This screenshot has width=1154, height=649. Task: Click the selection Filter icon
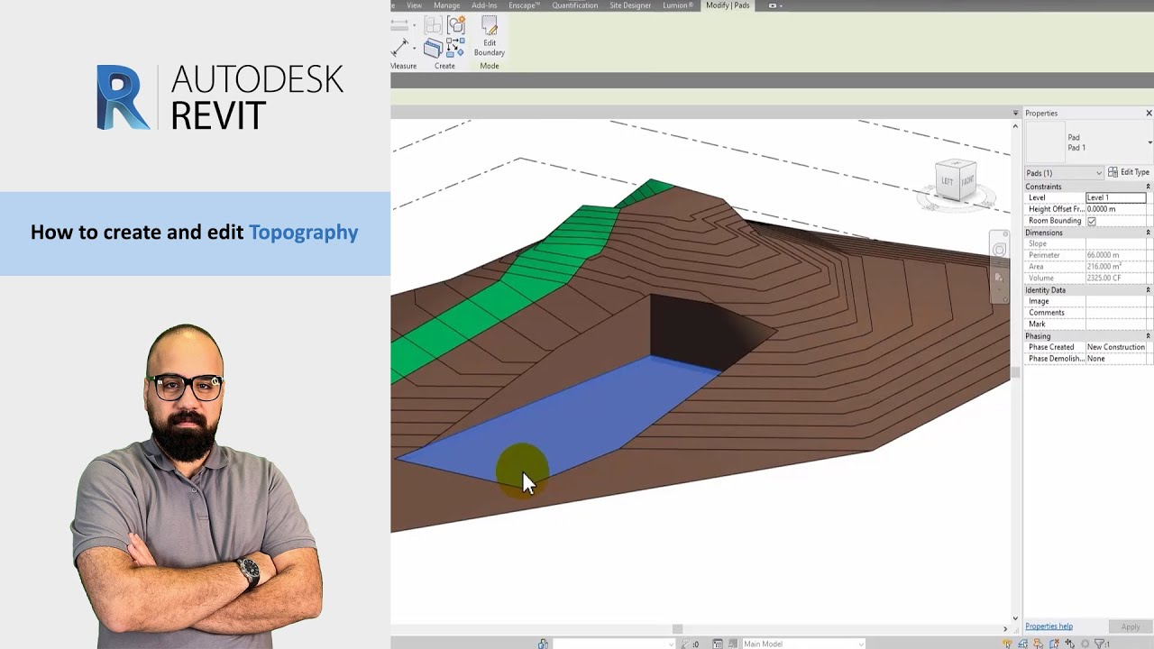click(1100, 644)
